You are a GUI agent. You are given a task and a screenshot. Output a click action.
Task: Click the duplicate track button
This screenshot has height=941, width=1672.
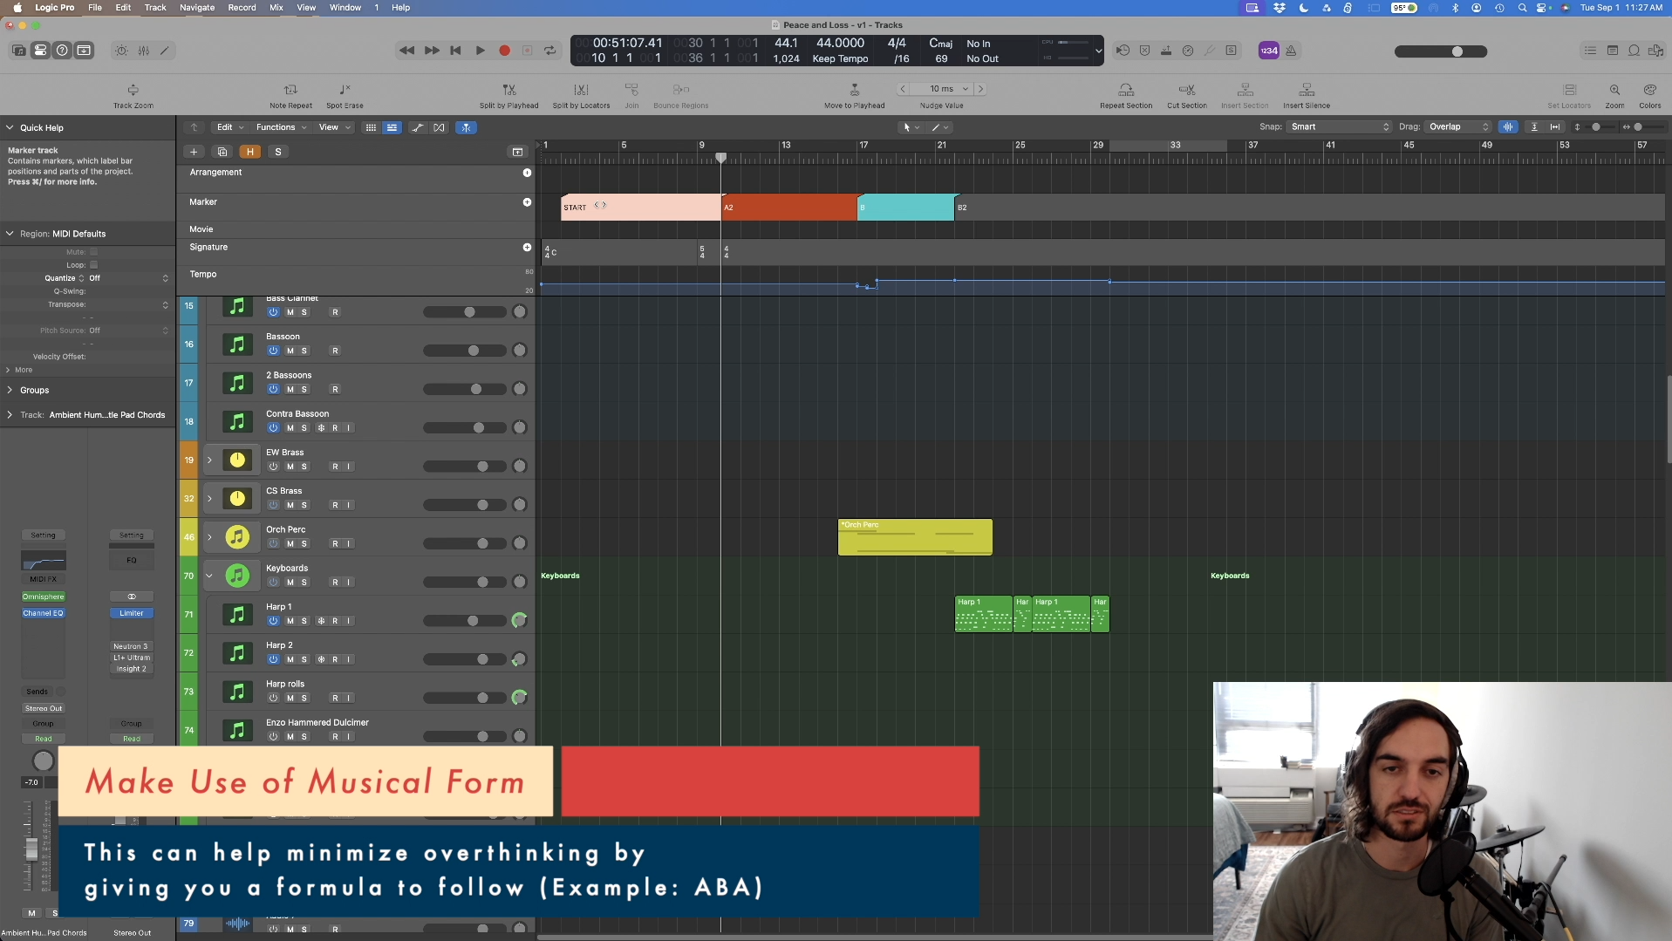click(222, 152)
